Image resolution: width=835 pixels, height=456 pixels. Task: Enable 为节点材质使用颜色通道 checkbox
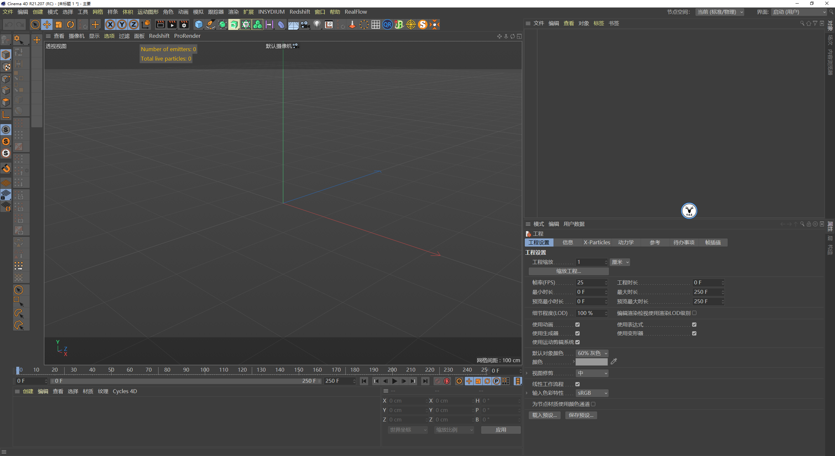(593, 404)
